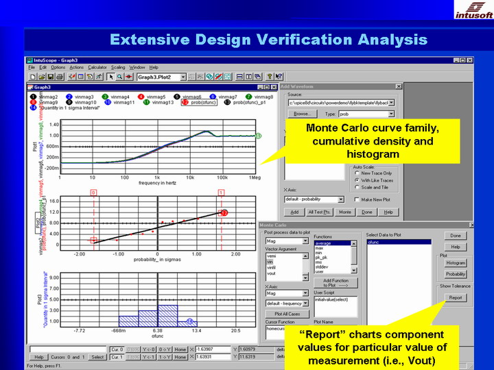
Task: Open the Scaling menu
Action: click(118, 67)
